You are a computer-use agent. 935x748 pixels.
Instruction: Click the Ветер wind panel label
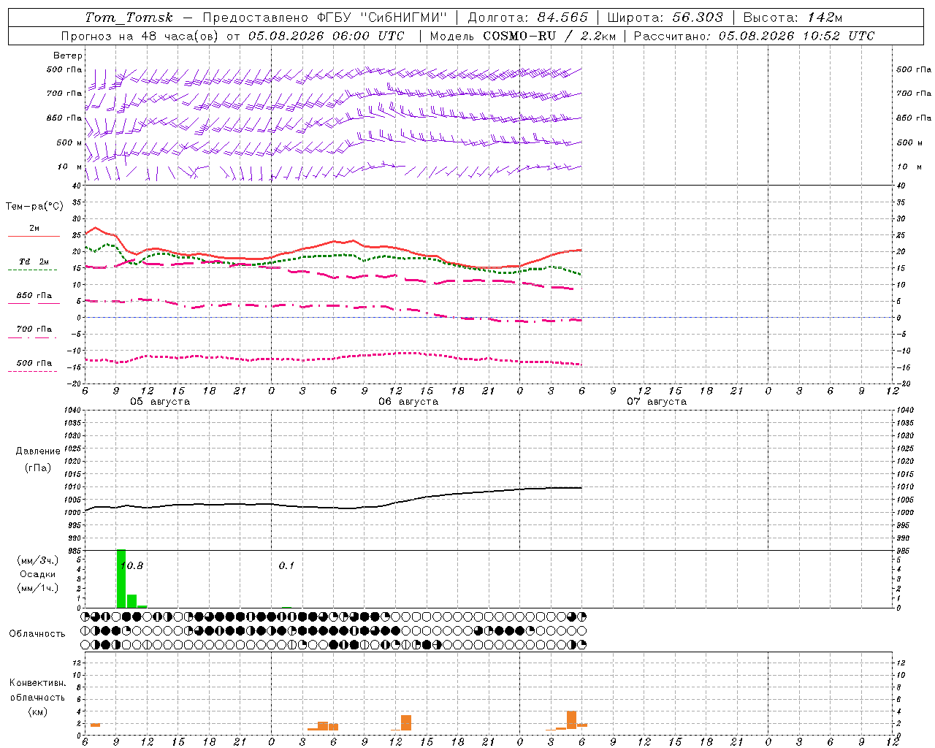(67, 56)
